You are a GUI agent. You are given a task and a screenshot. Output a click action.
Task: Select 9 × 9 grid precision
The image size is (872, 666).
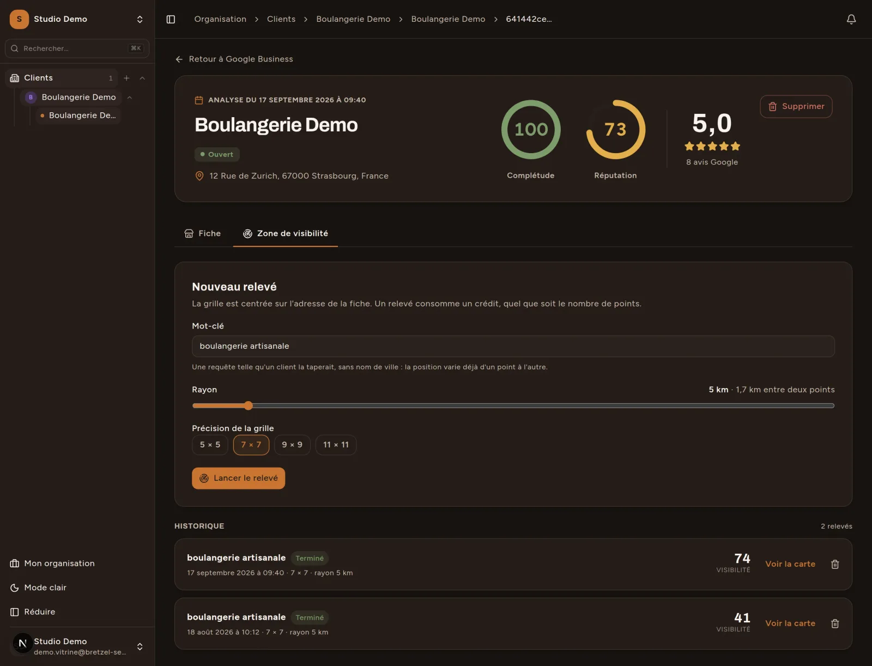click(x=292, y=445)
